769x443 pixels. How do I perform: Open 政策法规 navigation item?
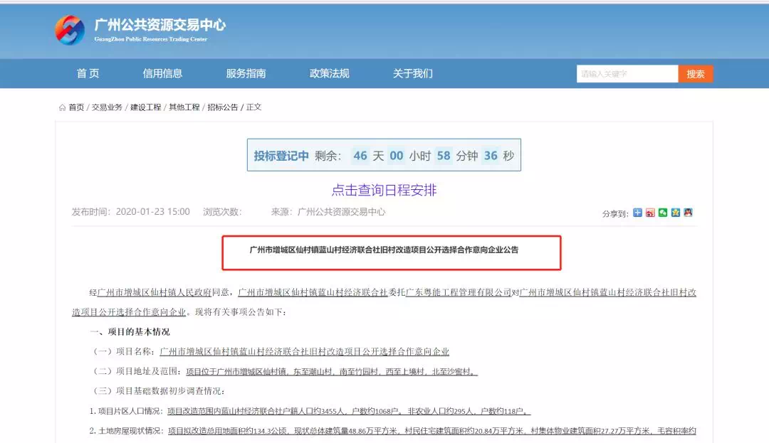pyautogui.click(x=329, y=73)
